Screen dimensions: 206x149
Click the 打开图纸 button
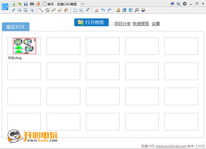(x=91, y=22)
